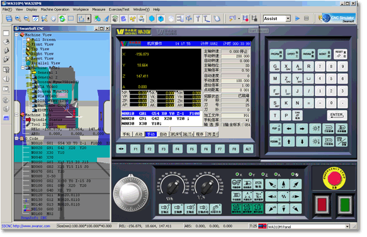Open the Workpiece menu

pos(81,9)
